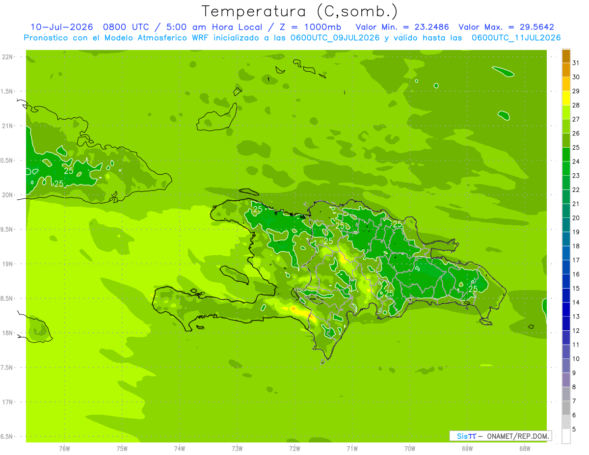Pick the teal swatch between 19 and 20
Viewport: 589px width, 455px height.
tap(566, 225)
